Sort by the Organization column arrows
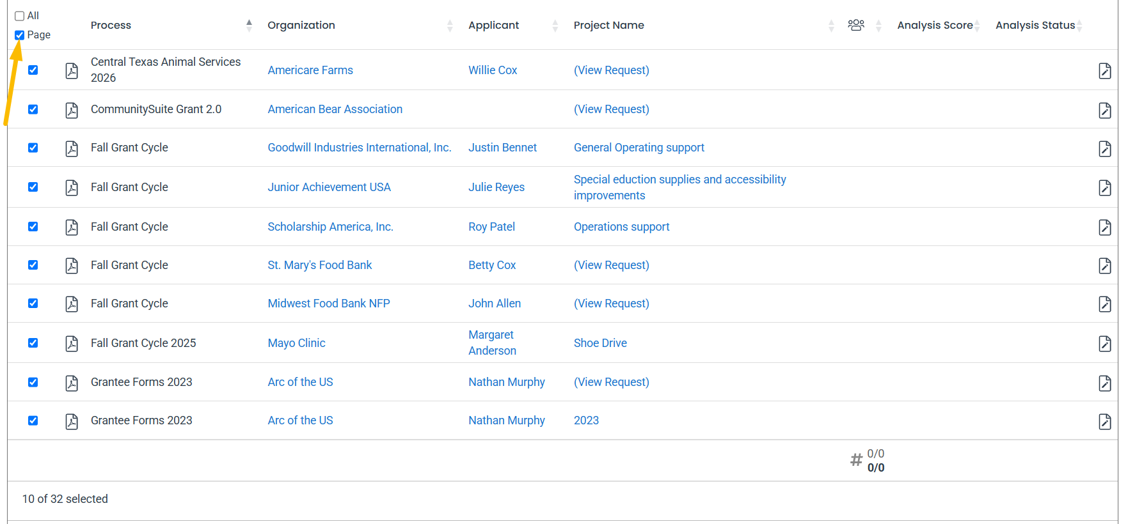Screen dimensions: 1128x524 point(450,26)
